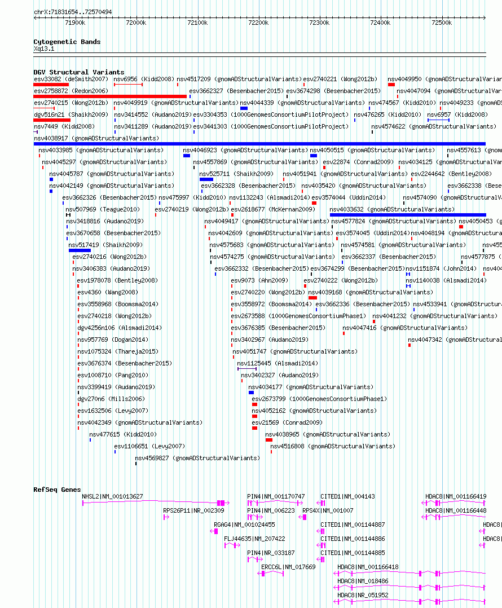Open the FLJ44635|NM_207422 gene
The width and height of the screenshot is (502, 608).
click(254, 539)
